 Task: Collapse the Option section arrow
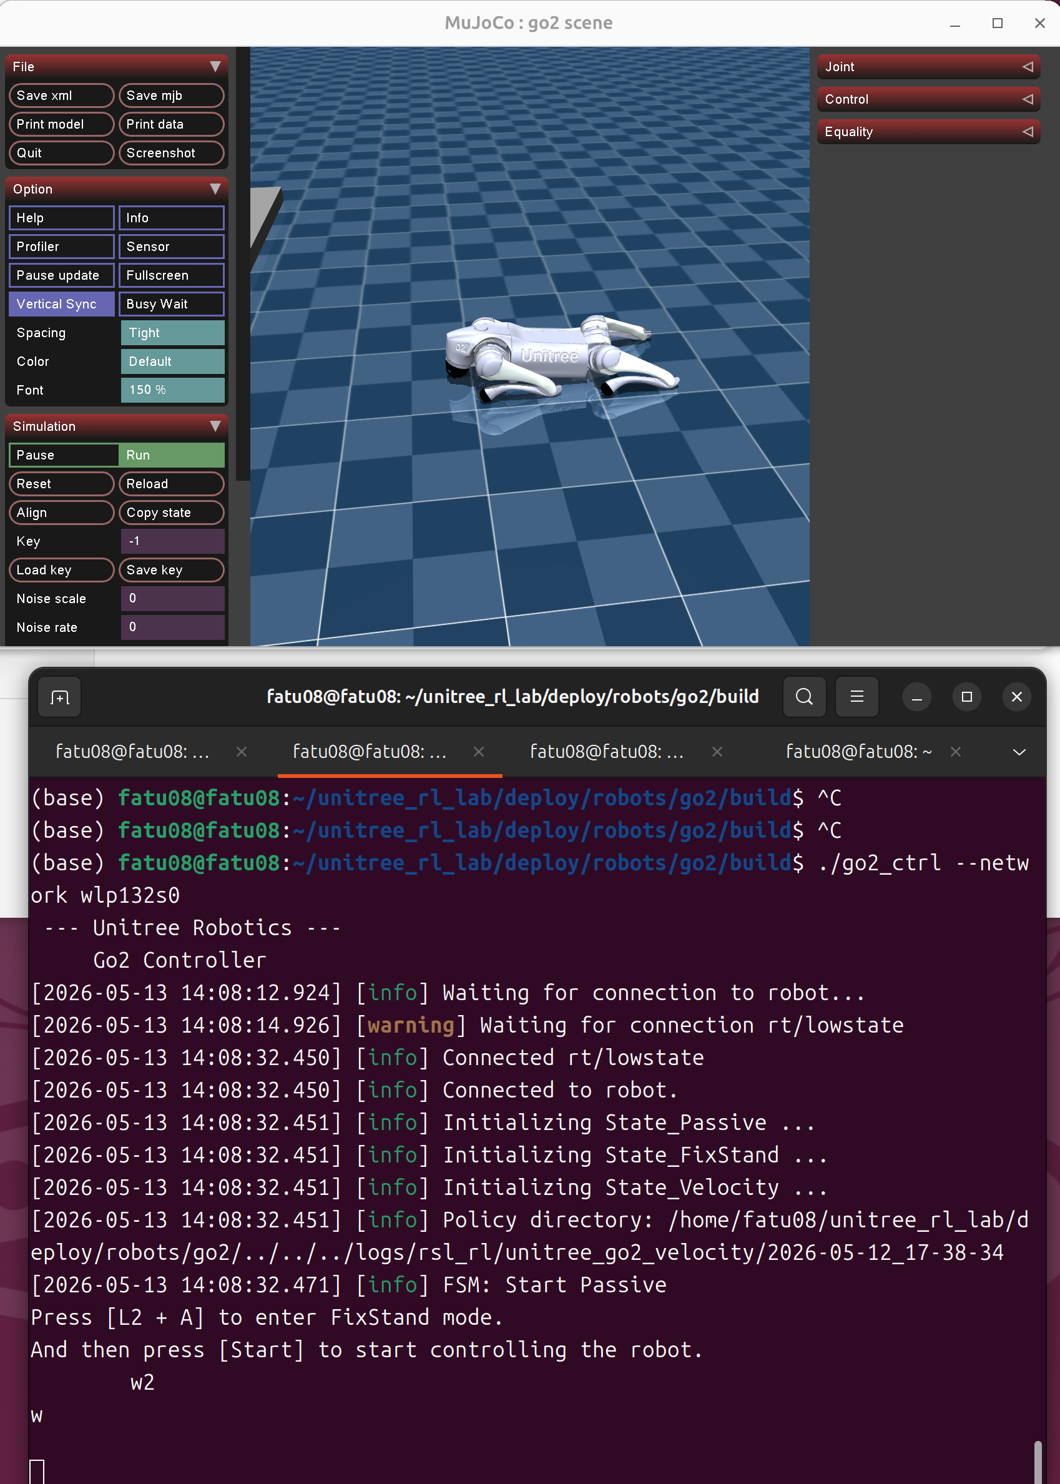point(215,189)
